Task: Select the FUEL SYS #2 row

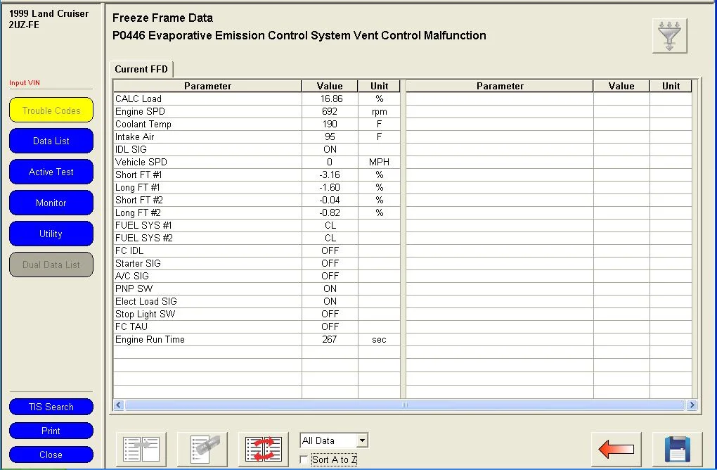Action: point(257,238)
